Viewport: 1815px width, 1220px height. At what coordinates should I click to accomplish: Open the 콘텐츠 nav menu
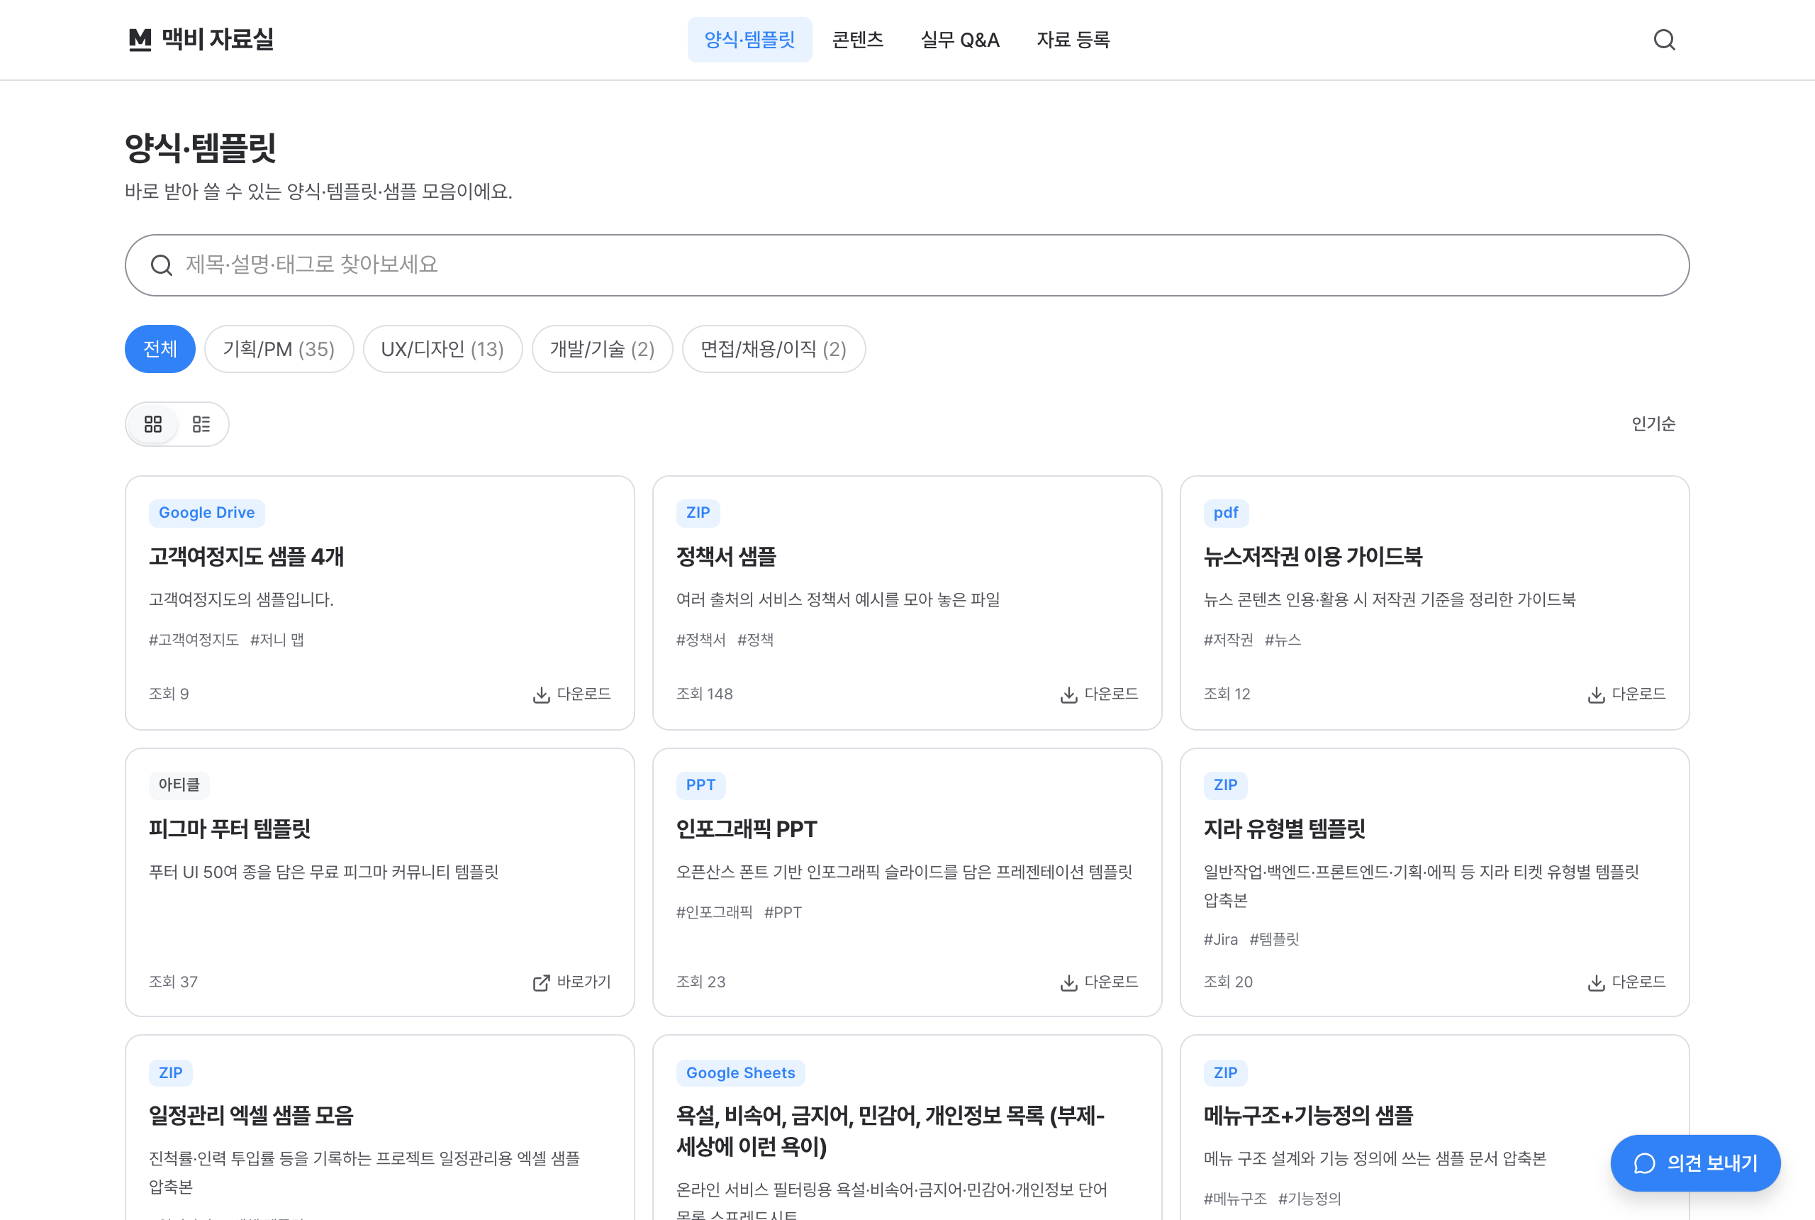858,40
